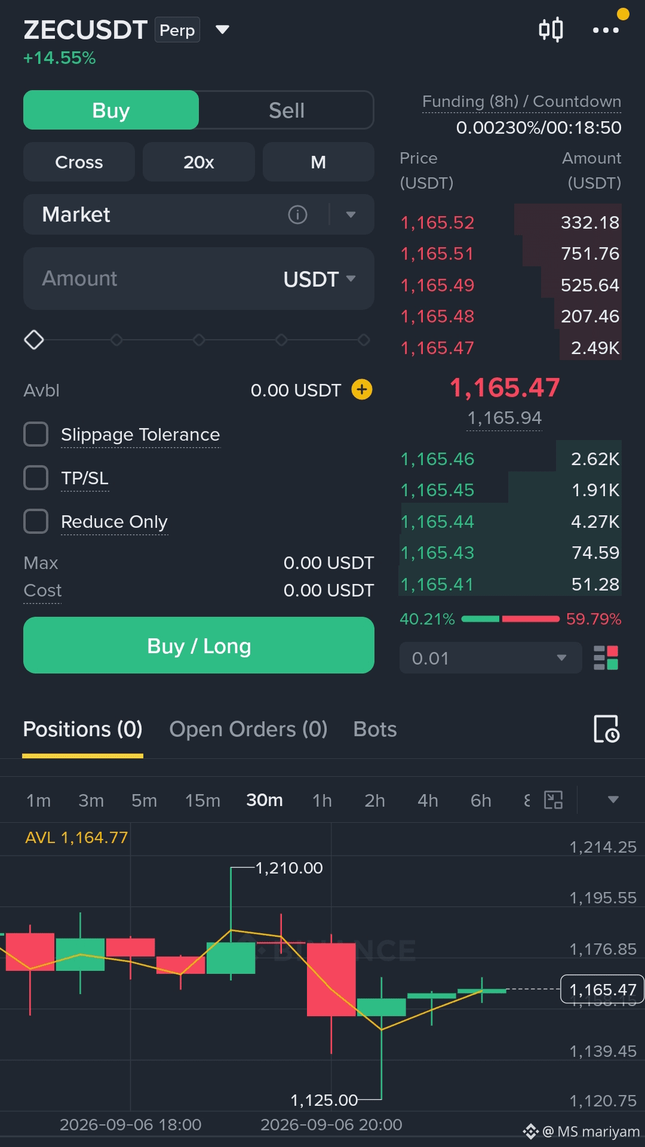Screen dimensions: 645x1147
Task: Tick the Reduce Only checkbox
Action: (36, 521)
